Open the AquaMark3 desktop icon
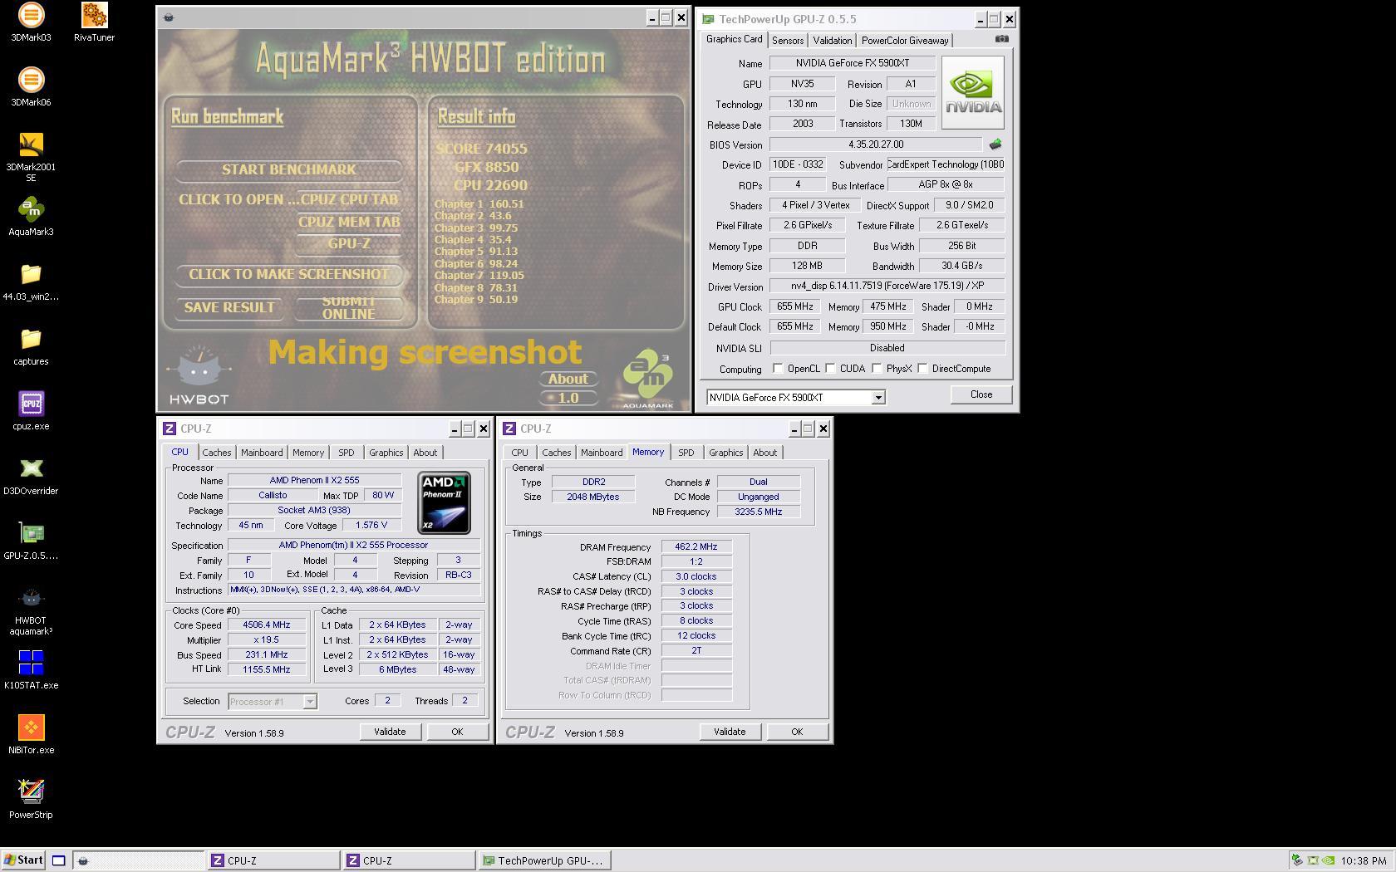The width and height of the screenshot is (1396, 872). pyautogui.click(x=31, y=217)
